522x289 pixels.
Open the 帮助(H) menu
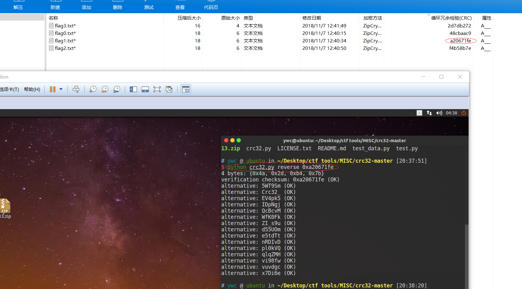point(32,89)
